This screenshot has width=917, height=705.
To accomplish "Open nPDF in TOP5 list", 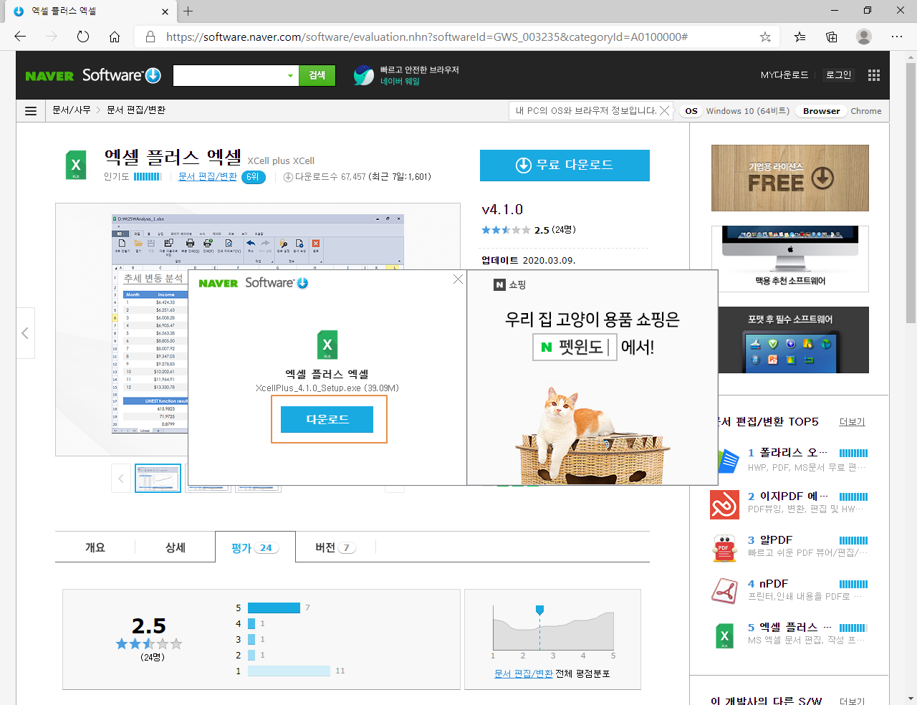I will tap(768, 583).
